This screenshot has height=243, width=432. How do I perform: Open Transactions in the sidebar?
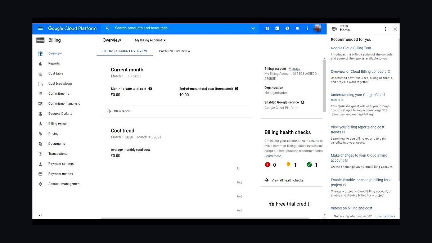click(x=58, y=154)
